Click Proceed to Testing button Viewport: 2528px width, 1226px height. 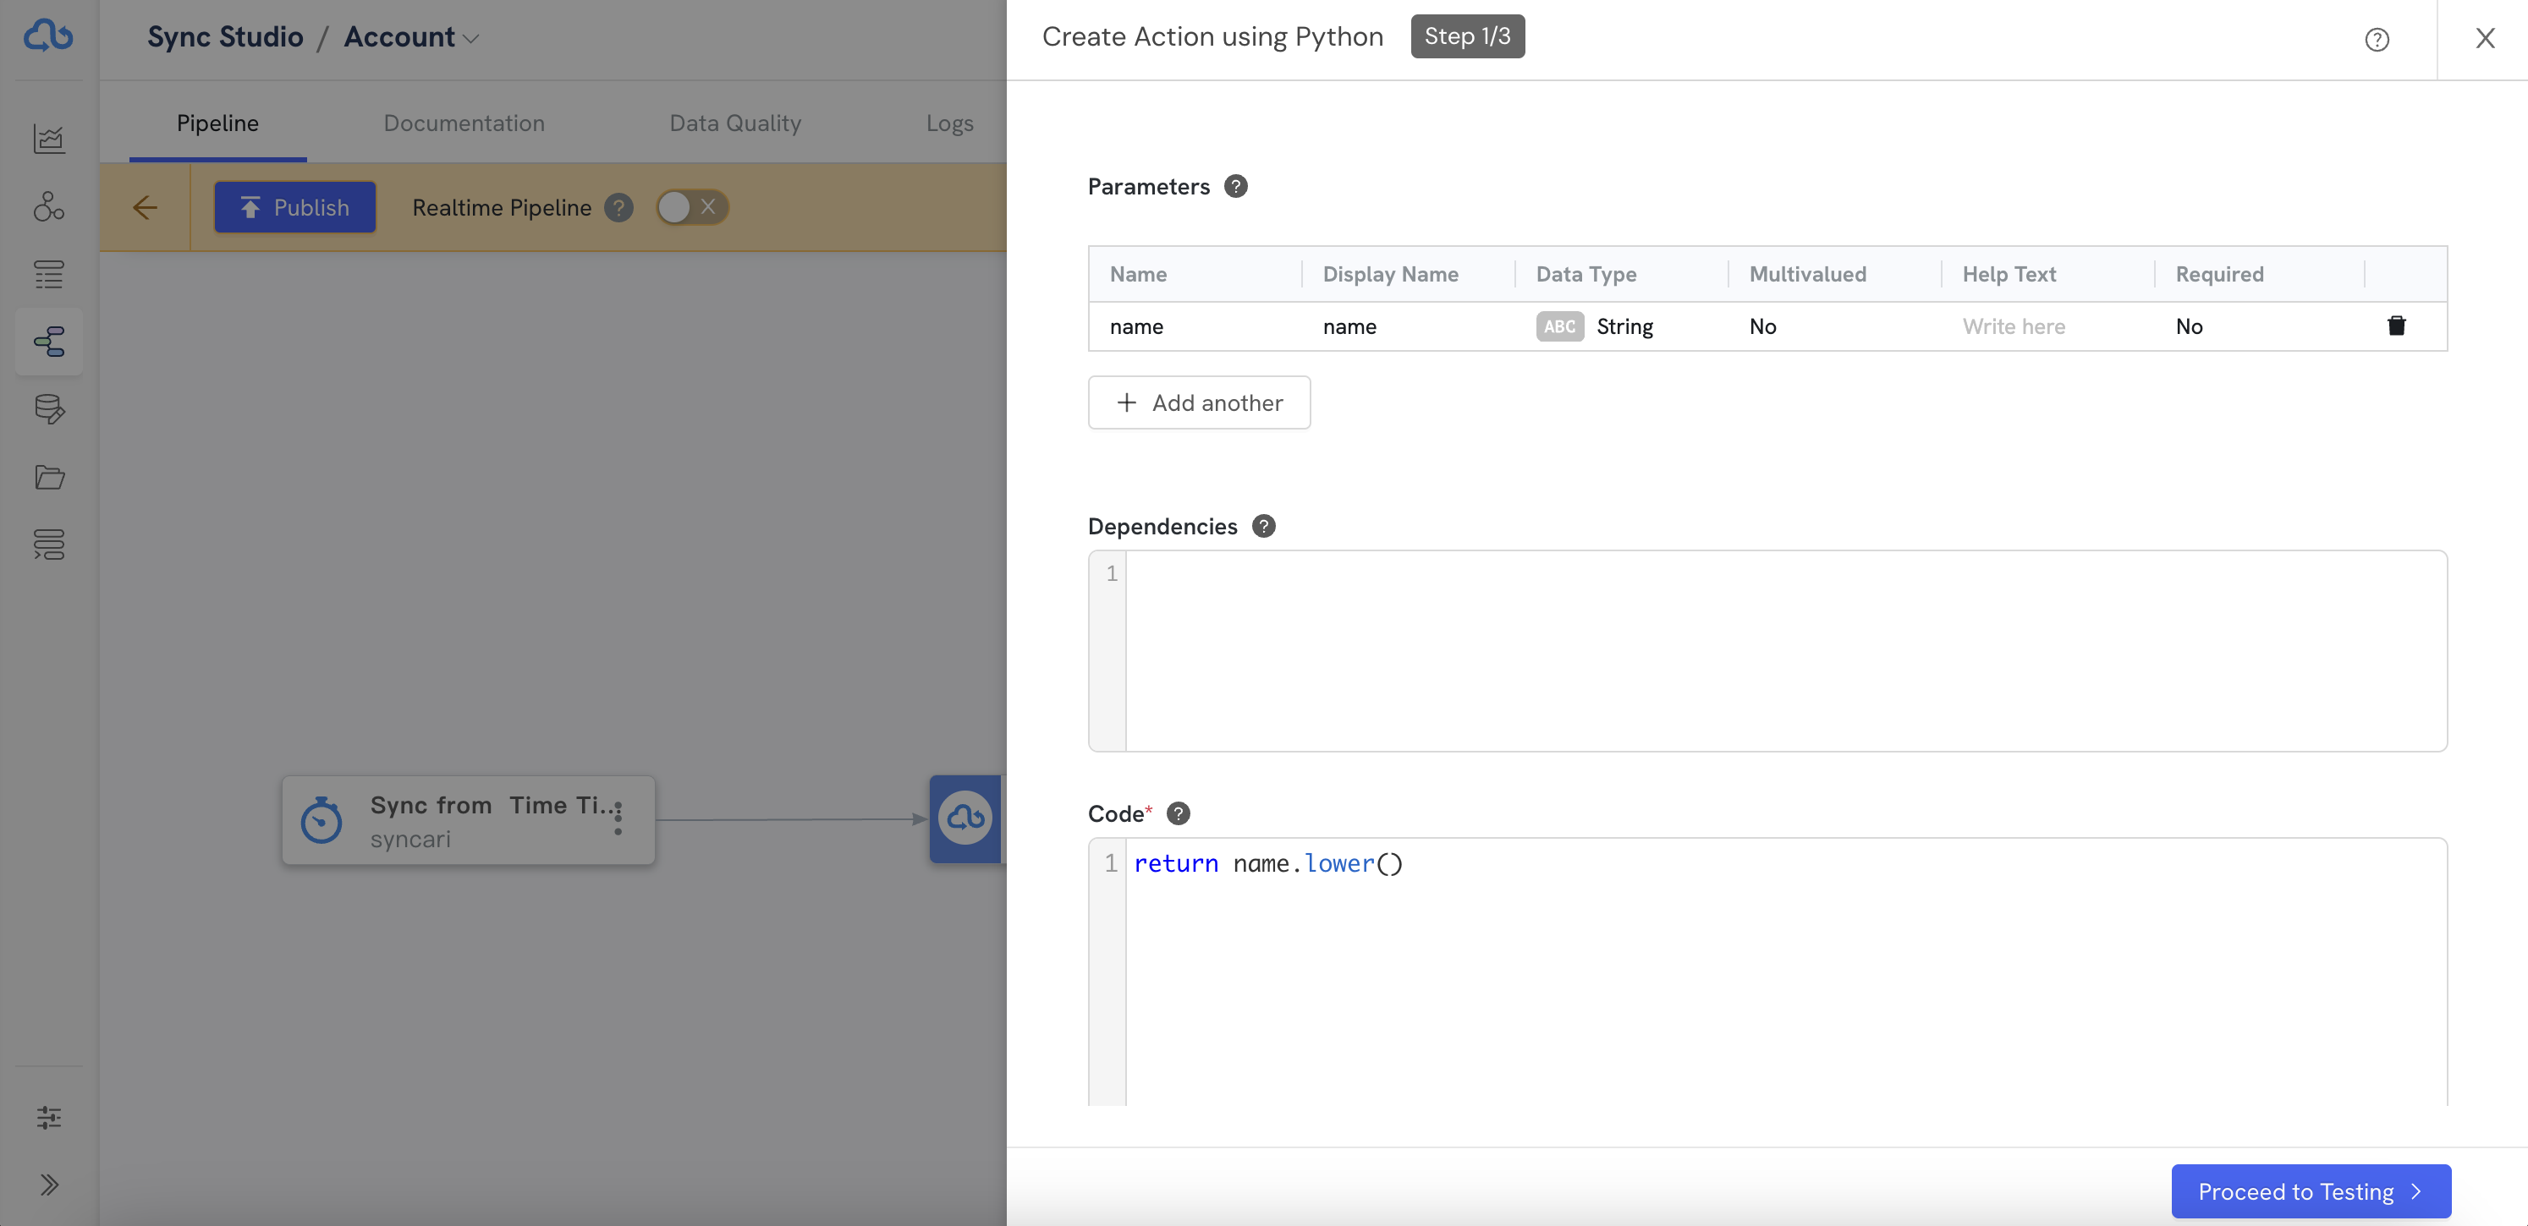click(2311, 1191)
